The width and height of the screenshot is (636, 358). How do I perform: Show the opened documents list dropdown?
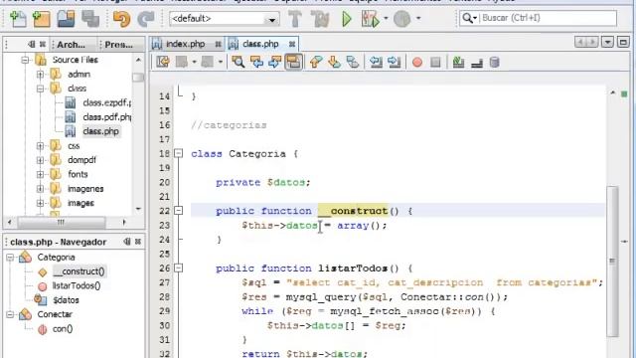(607, 42)
